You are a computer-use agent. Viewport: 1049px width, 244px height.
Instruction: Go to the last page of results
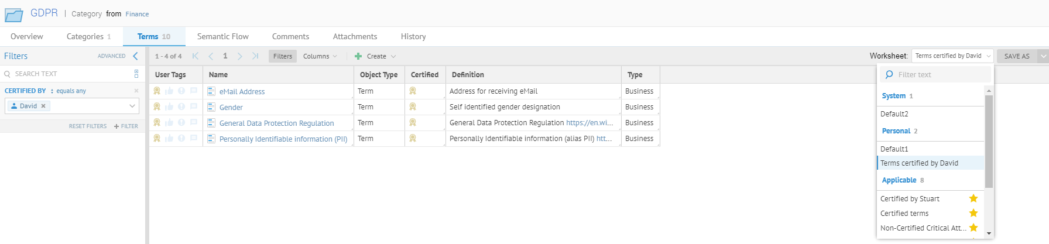pyautogui.click(x=255, y=56)
